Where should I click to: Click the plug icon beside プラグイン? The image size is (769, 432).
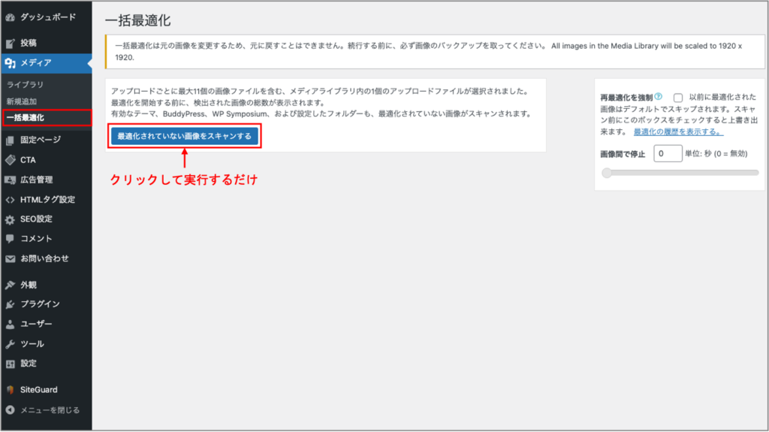[10, 304]
